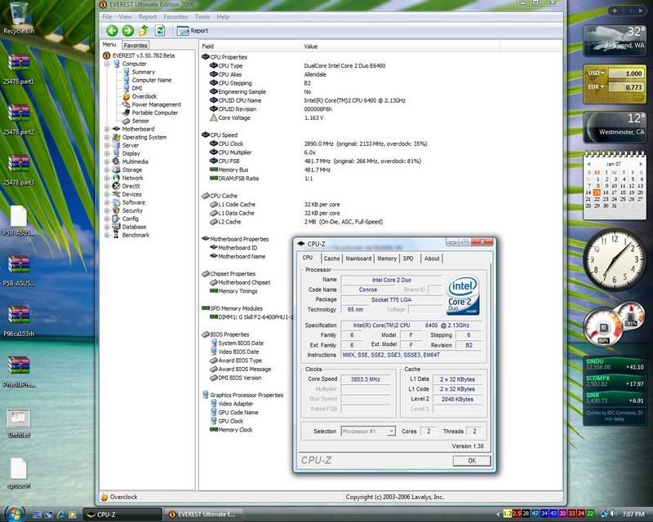The width and height of the screenshot is (653, 522).
Task: Click the Security shield icon in the tree
Action: 116,210
